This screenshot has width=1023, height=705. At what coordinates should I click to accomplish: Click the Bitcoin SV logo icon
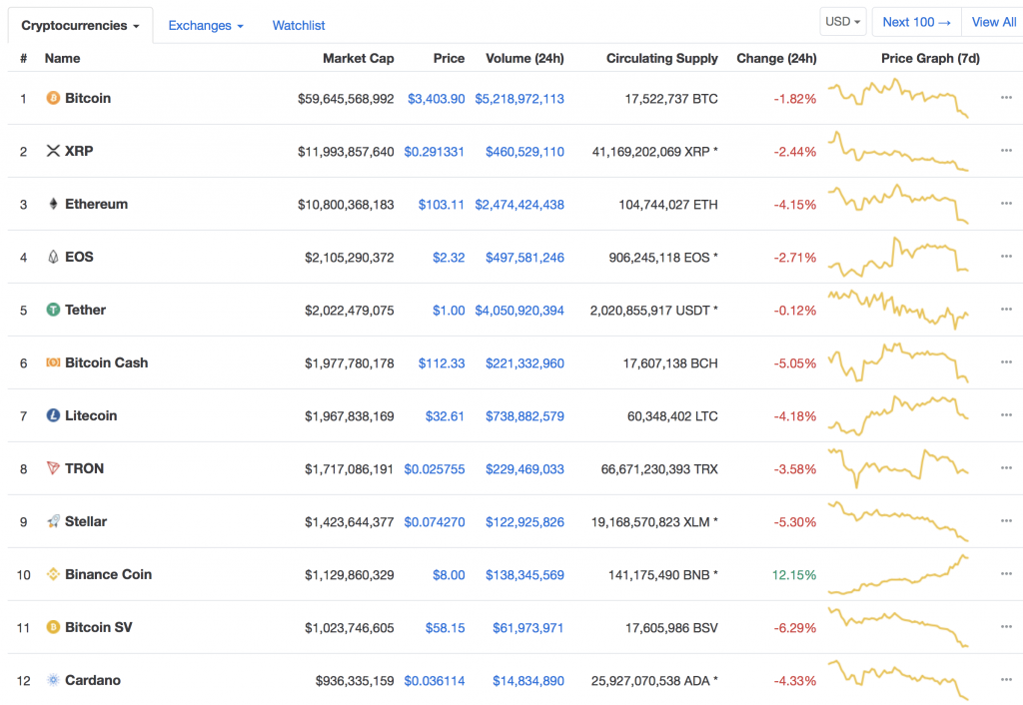pyautogui.click(x=53, y=627)
